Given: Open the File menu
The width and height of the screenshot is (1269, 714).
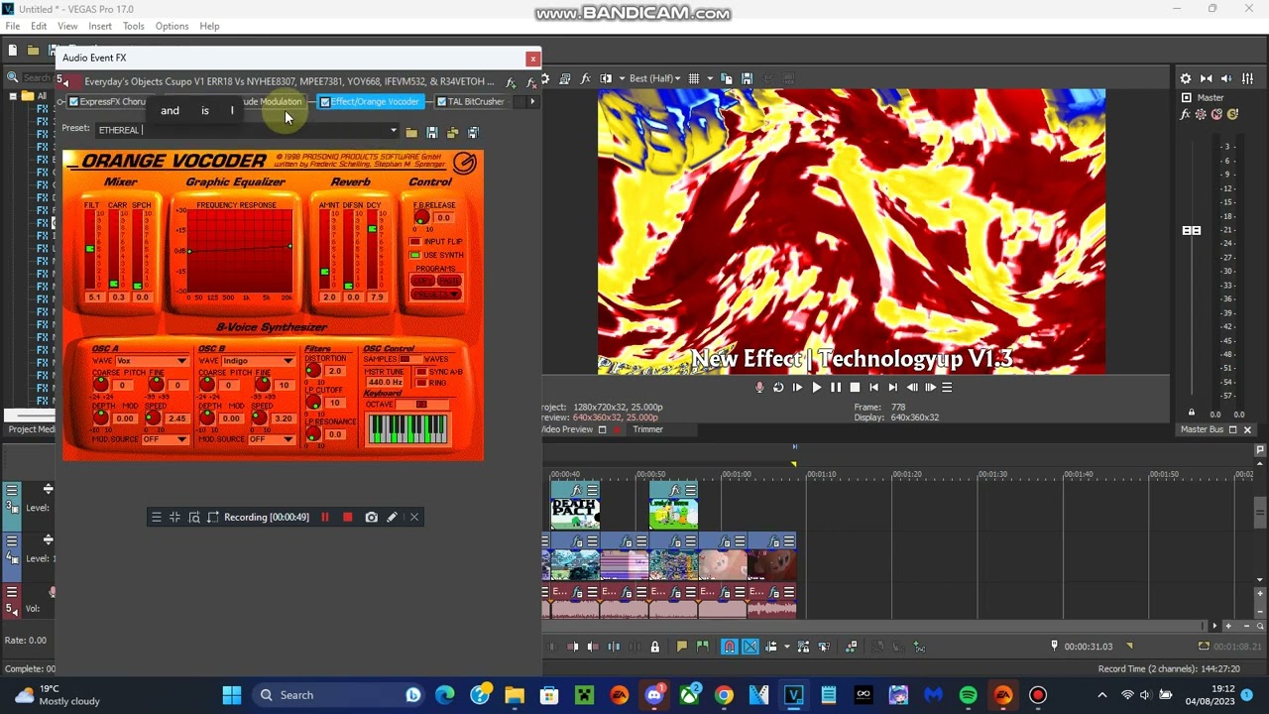Looking at the screenshot, I should click(13, 26).
